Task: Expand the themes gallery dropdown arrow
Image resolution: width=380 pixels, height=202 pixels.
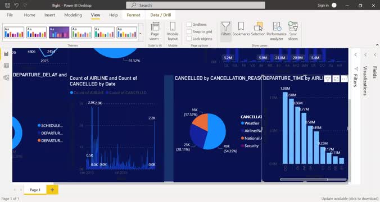Action: point(141,33)
